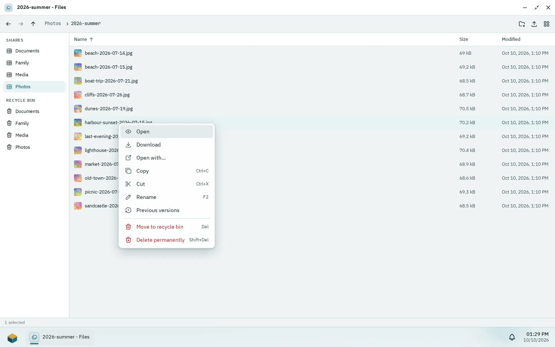Click the 70.4 kB size cell
555x347 pixels.
point(467,150)
